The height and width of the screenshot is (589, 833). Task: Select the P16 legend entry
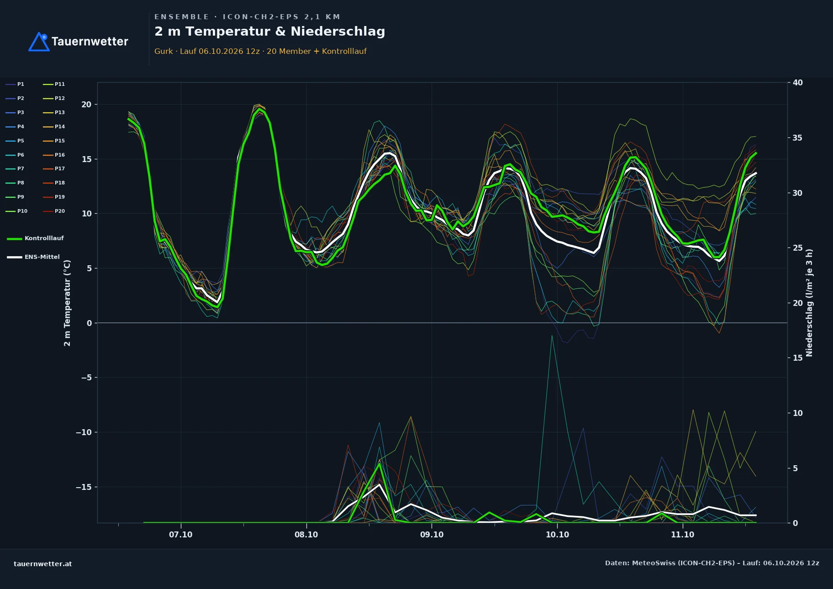pyautogui.click(x=54, y=155)
